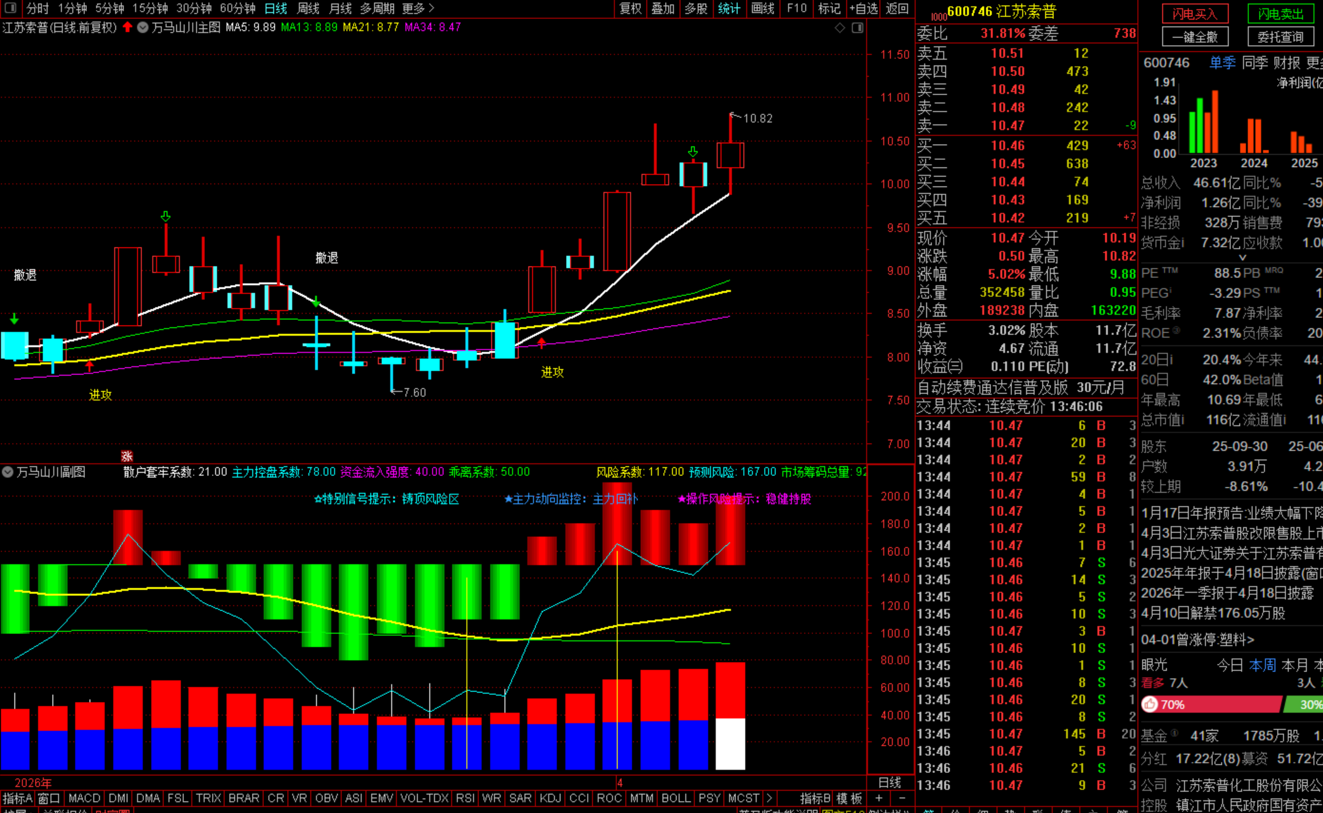
Task: Toggle 万马山川副图 indicator round button
Action: tap(8, 472)
